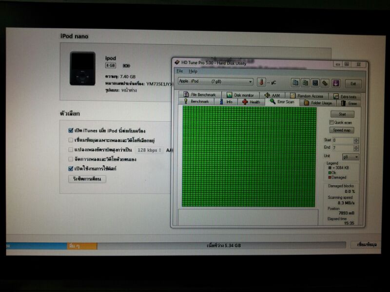Image resolution: width=390 pixels, height=292 pixels.
Task: Click the copy info to clipboard icon
Action: pos(295,83)
